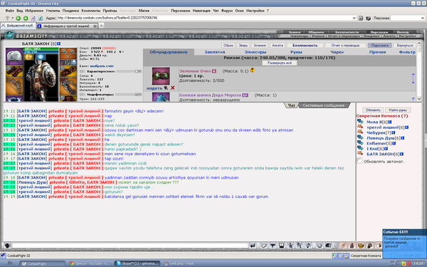Stop page loading with the red X icon

[x=33, y=19]
